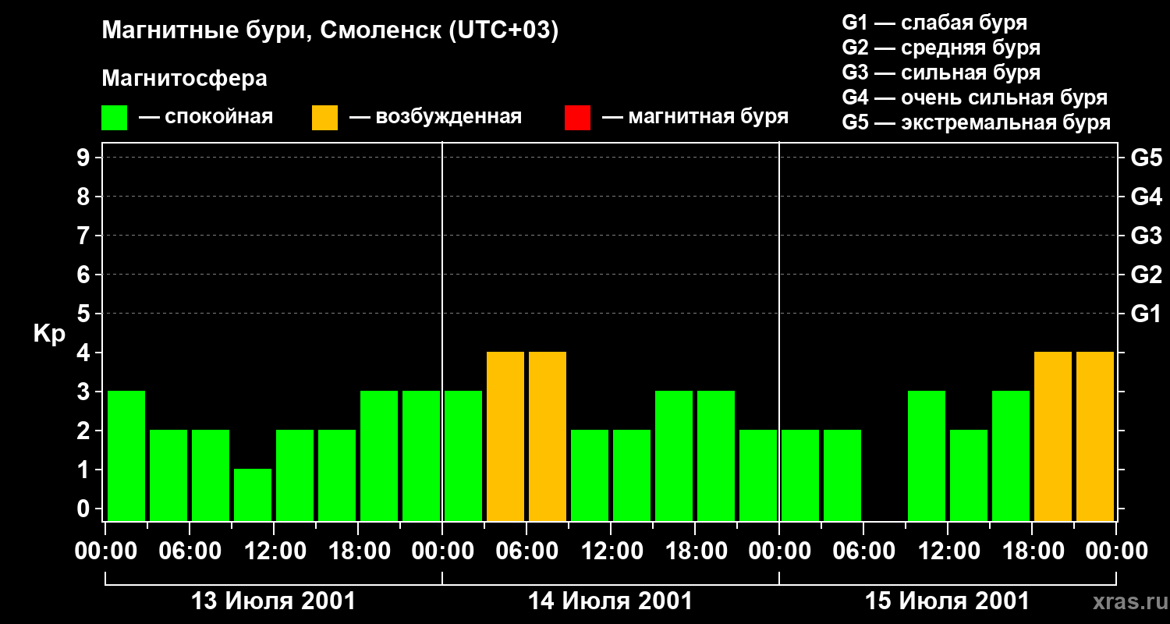
Task: Click the 'G4 — очень сильная буря' legend line
Action: (975, 97)
